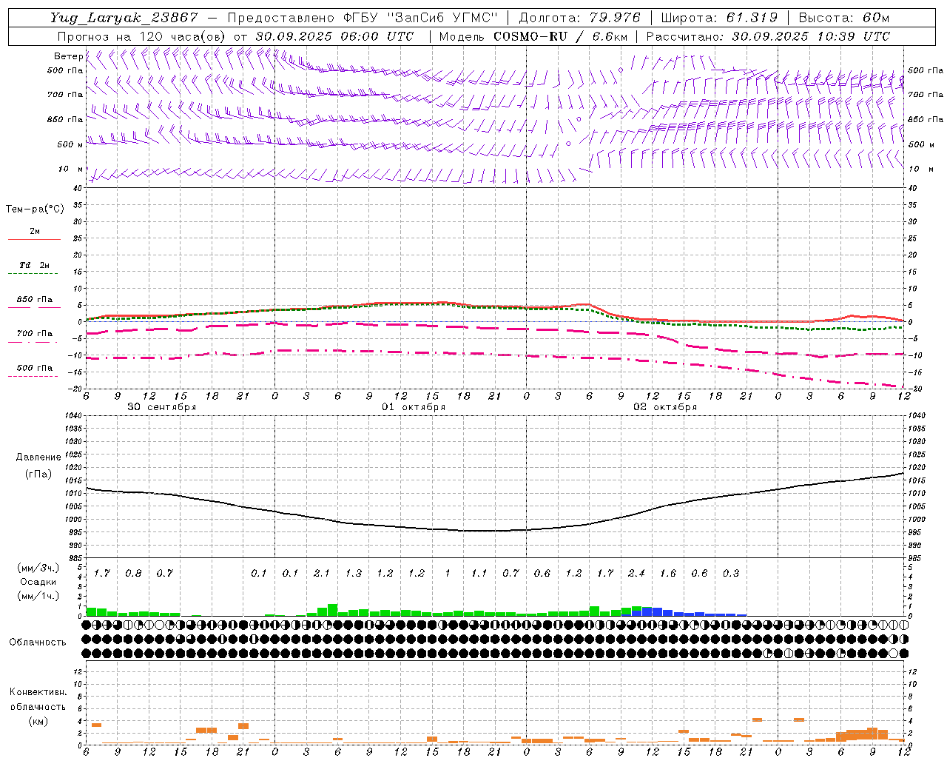
Task: Click the computed time 30.09.2025 10:39 UTC
Action: pos(811,36)
